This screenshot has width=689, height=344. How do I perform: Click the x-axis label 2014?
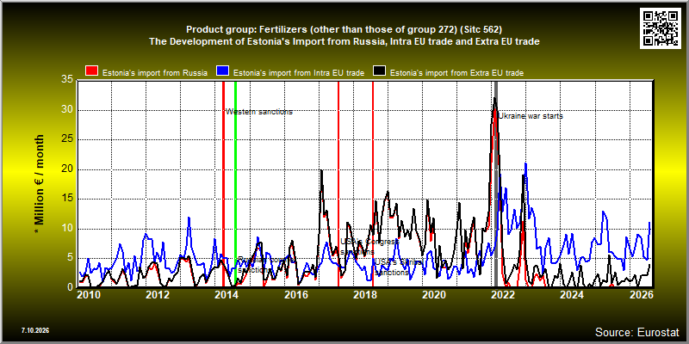point(227,294)
